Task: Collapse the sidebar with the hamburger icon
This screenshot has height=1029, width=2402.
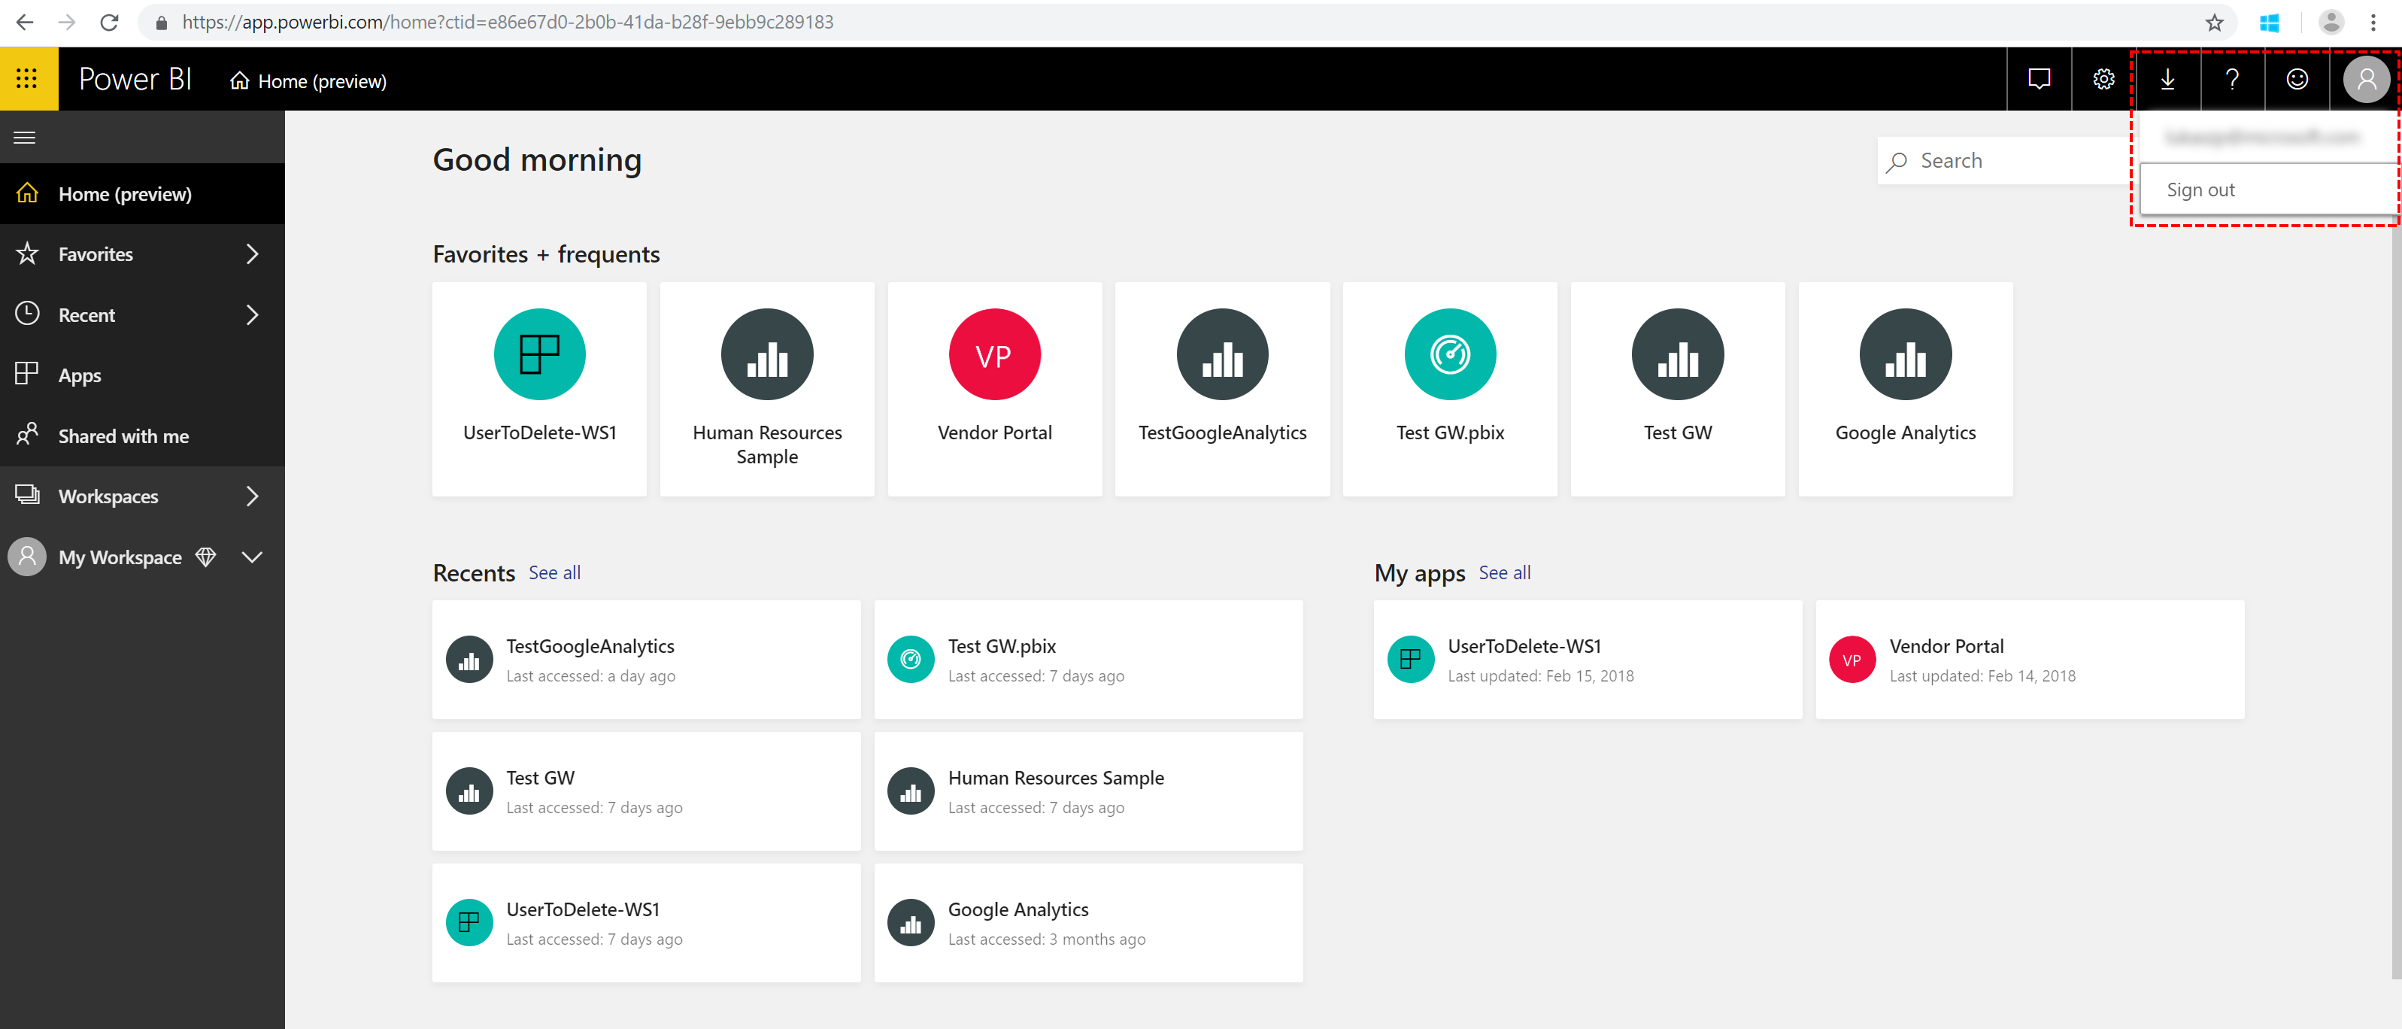Action: [24, 136]
